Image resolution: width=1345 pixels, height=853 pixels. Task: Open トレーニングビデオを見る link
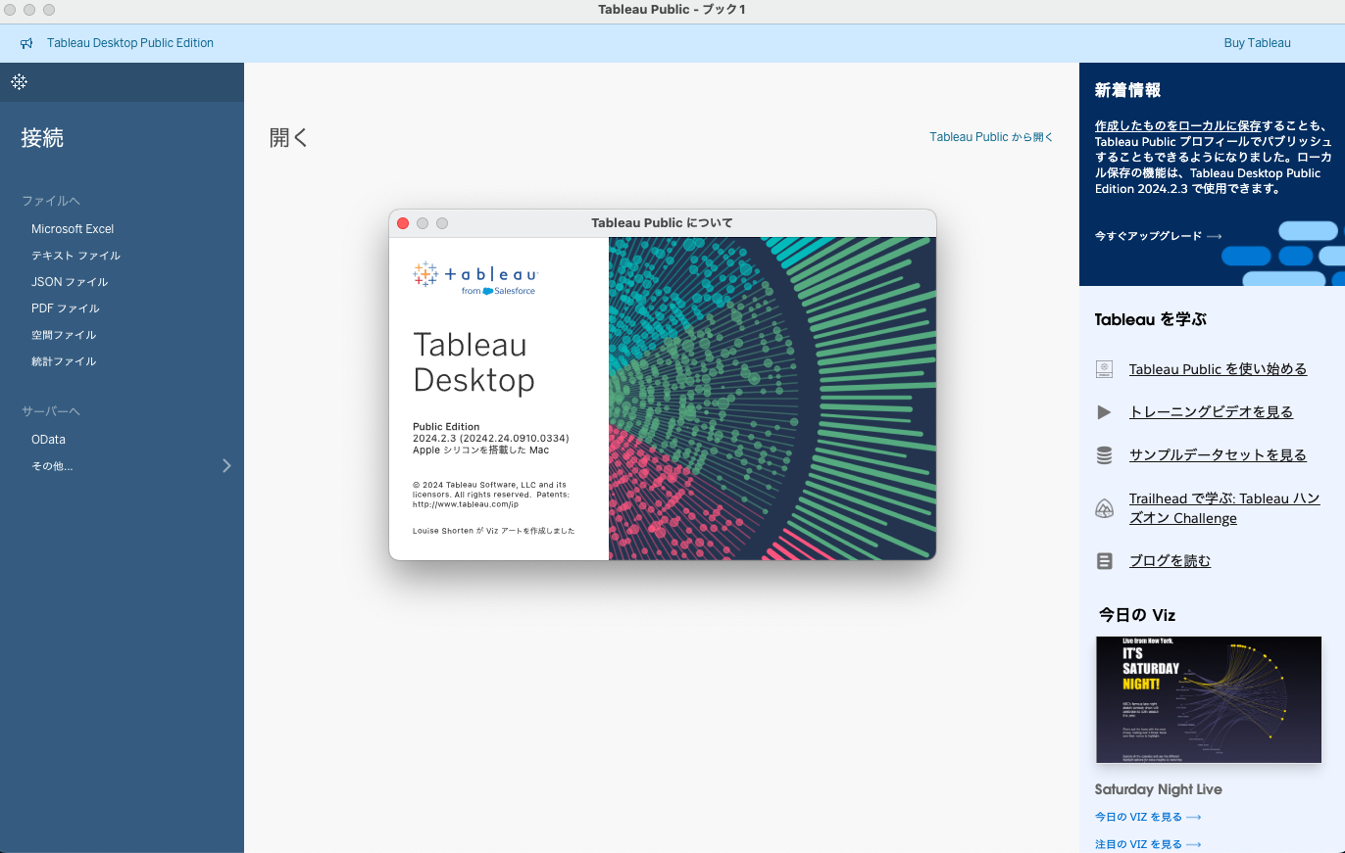click(x=1211, y=412)
